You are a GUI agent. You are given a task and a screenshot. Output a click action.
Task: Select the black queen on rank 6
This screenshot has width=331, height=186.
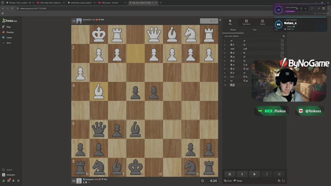click(x=99, y=129)
